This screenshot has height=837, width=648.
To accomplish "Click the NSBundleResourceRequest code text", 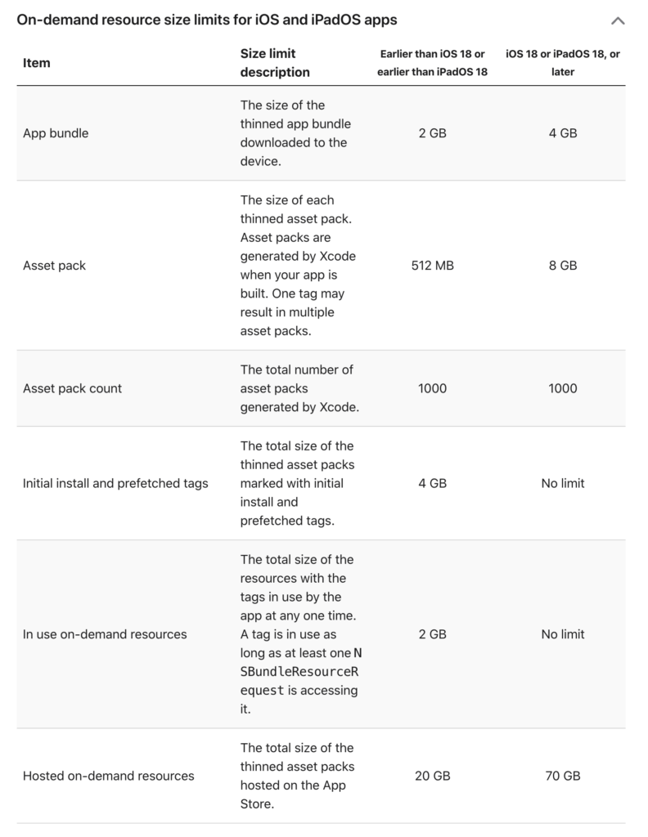I will tap(299, 671).
